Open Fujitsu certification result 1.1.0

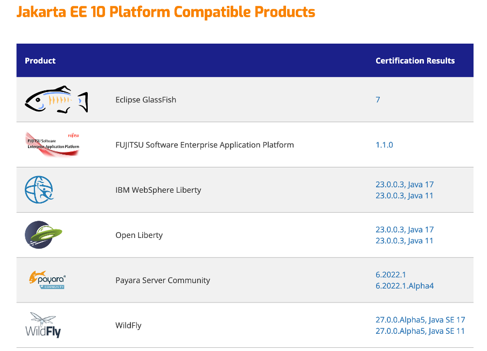pyautogui.click(x=384, y=145)
